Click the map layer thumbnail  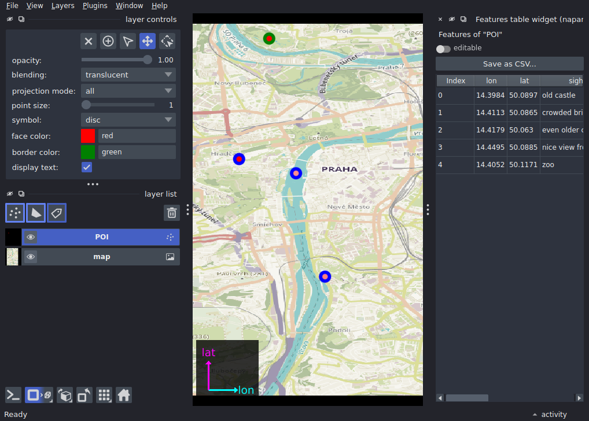[12, 257]
